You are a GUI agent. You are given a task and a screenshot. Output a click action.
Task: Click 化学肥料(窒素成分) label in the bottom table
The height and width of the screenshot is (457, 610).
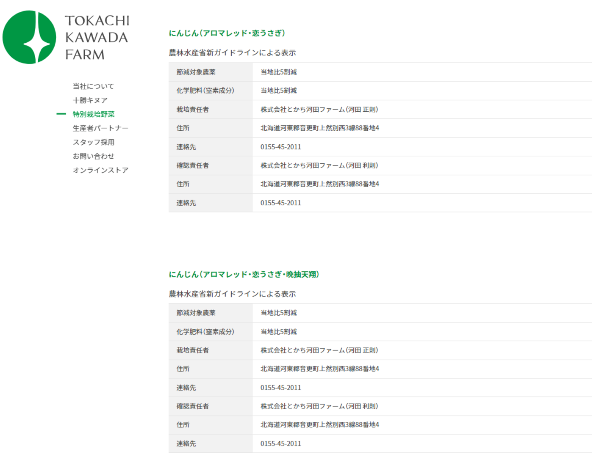[x=205, y=332]
